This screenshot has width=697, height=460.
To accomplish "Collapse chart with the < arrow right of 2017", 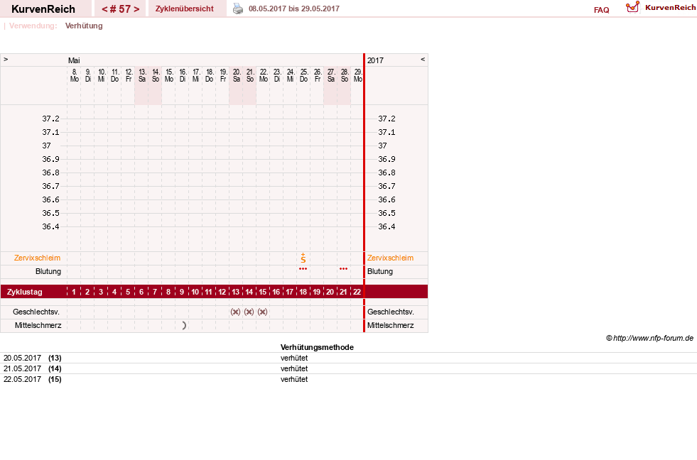I will pyautogui.click(x=423, y=60).
